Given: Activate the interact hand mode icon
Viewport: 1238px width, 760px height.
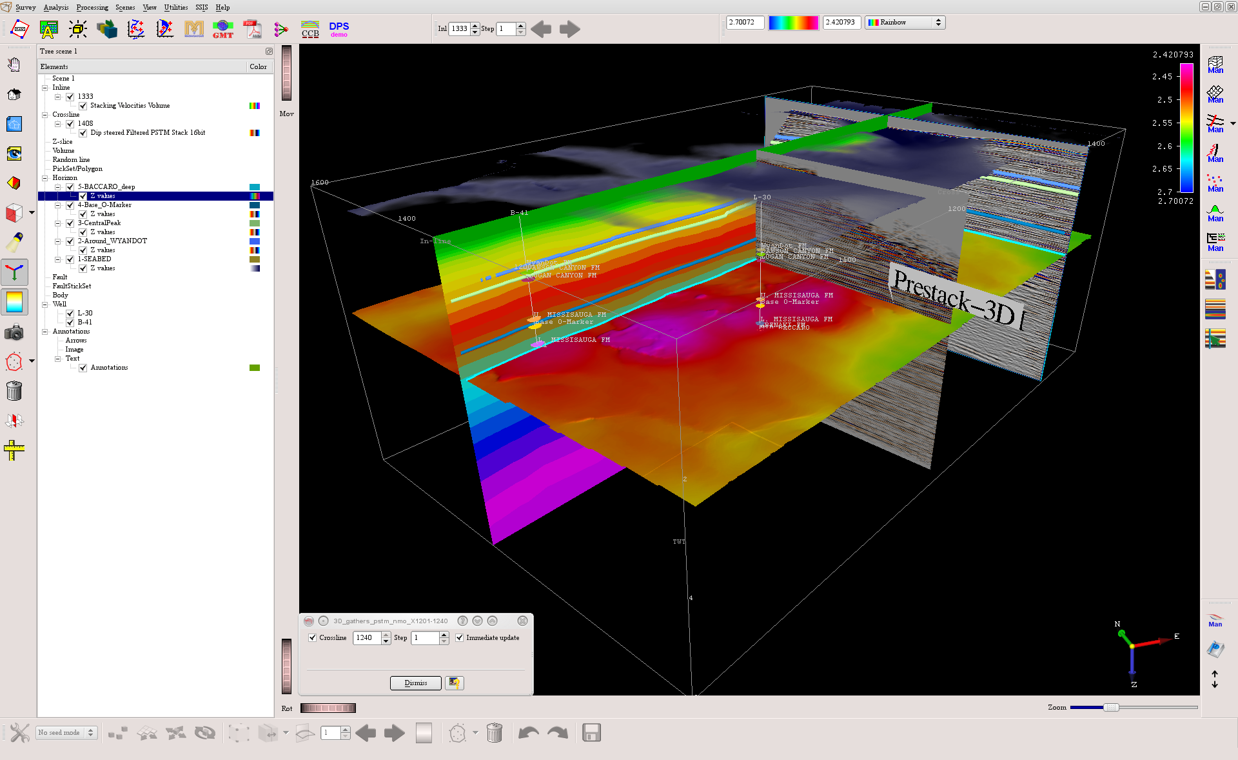Looking at the screenshot, I should pos(14,65).
